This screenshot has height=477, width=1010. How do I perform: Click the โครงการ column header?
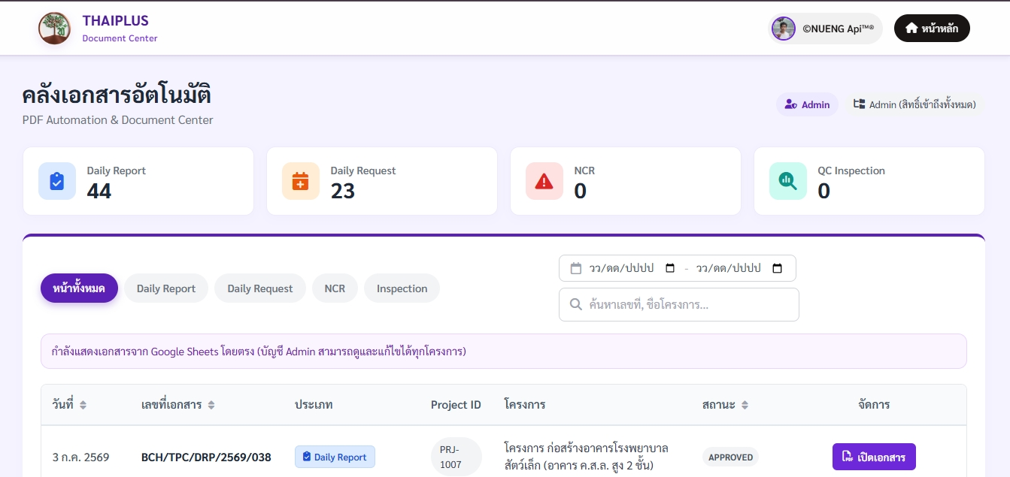[524, 405]
